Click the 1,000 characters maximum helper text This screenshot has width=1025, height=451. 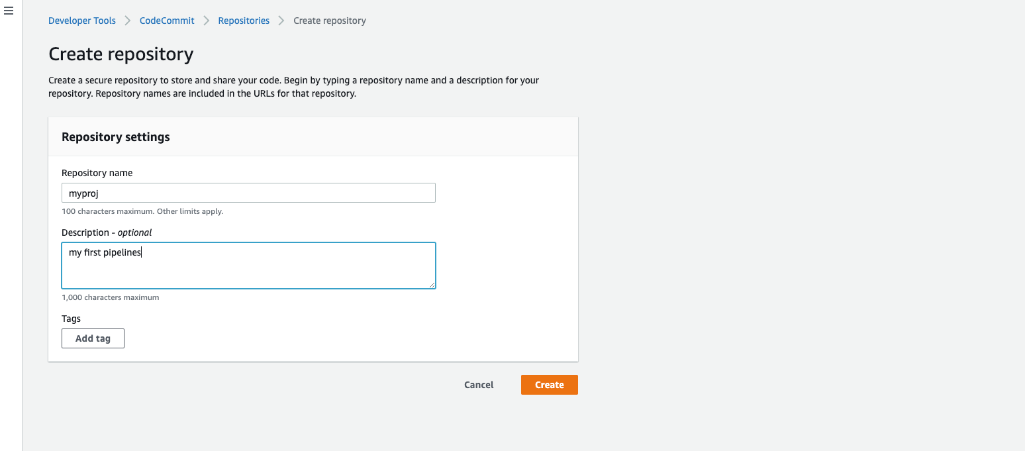pyautogui.click(x=111, y=297)
